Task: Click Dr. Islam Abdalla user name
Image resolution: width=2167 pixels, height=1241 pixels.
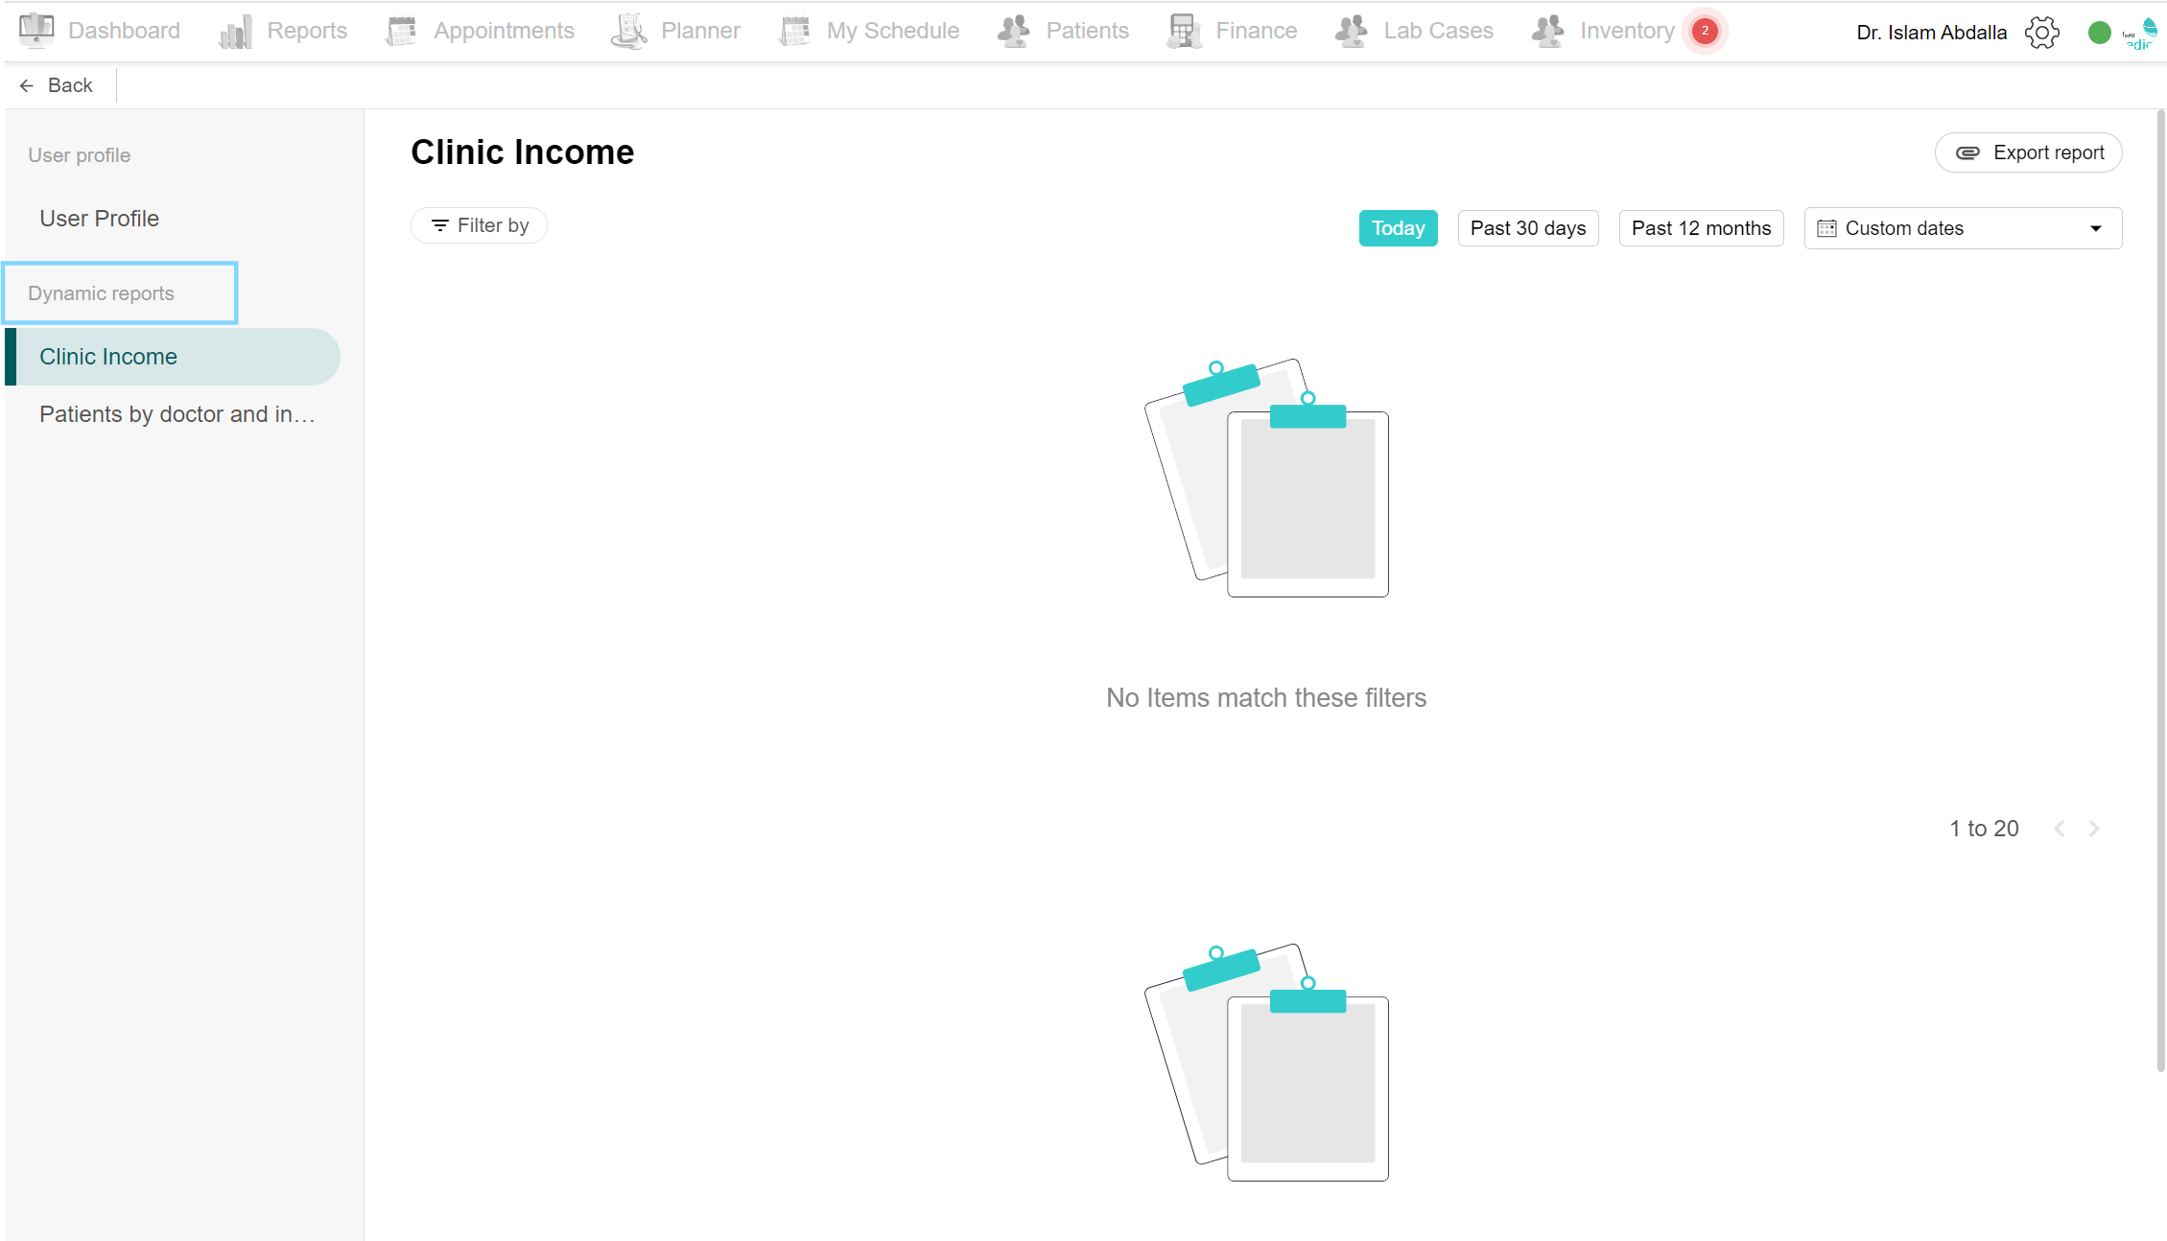Action: point(1931,33)
